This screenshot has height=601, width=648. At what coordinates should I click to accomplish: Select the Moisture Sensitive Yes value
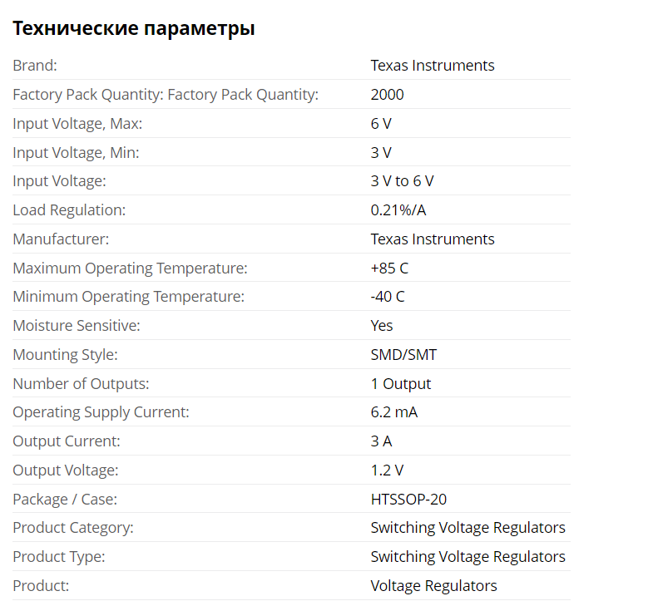[382, 326]
